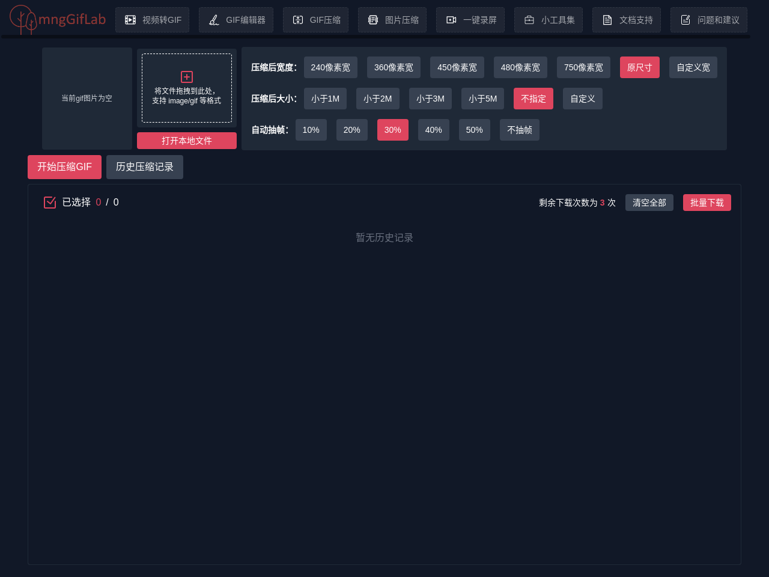This screenshot has height=577, width=769.
Task: Open the 小工具集 toolbox
Action: pyautogui.click(x=549, y=20)
